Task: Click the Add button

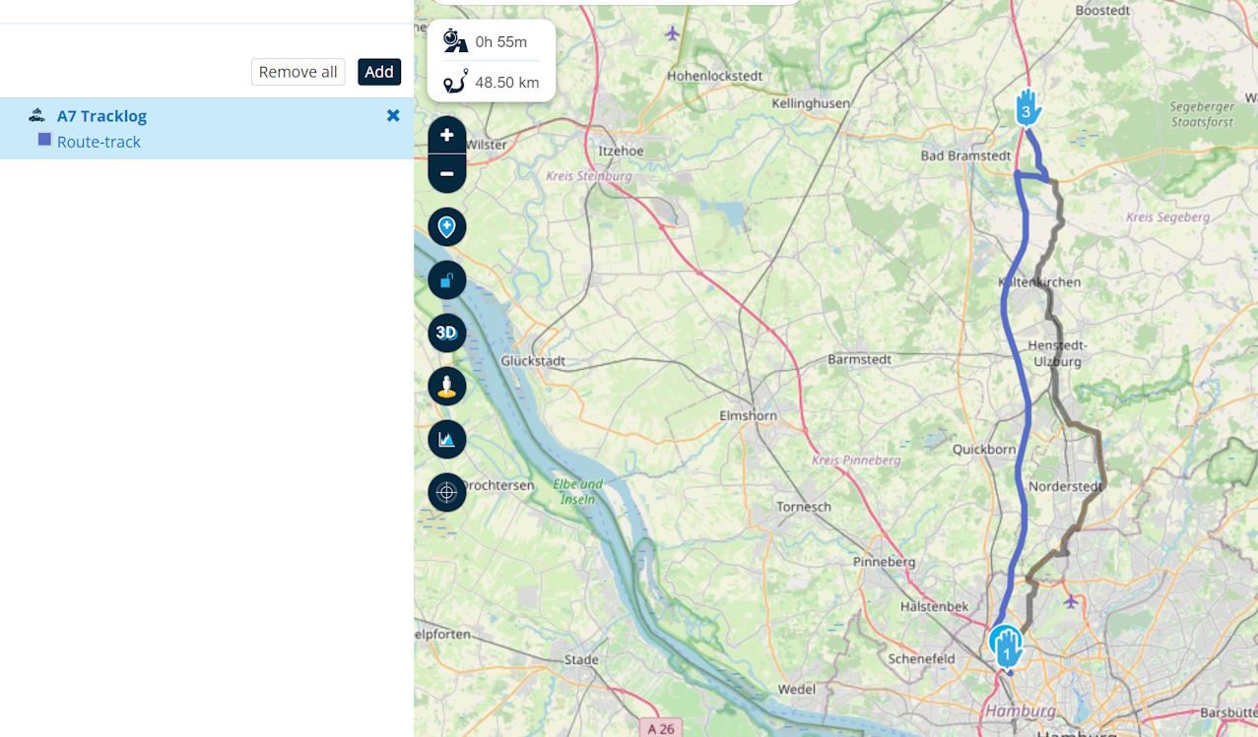Action: click(379, 72)
